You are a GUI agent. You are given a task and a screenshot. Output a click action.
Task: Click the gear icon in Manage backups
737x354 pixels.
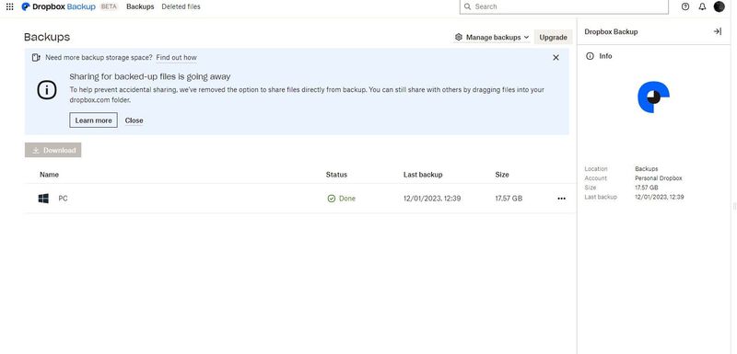pyautogui.click(x=458, y=37)
